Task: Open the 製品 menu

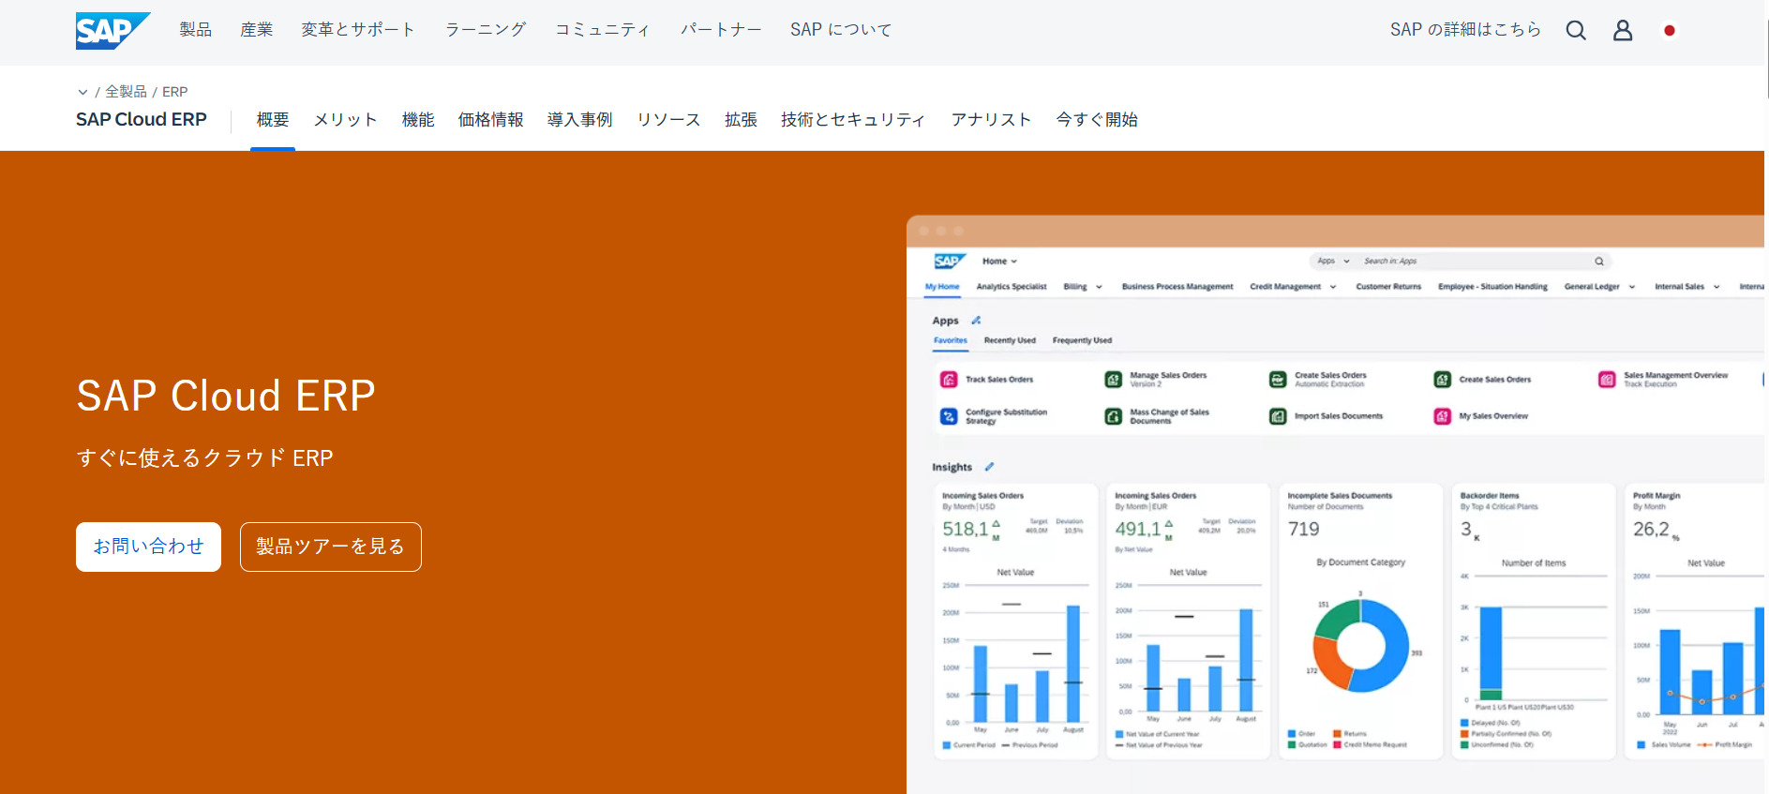Action: (x=196, y=30)
